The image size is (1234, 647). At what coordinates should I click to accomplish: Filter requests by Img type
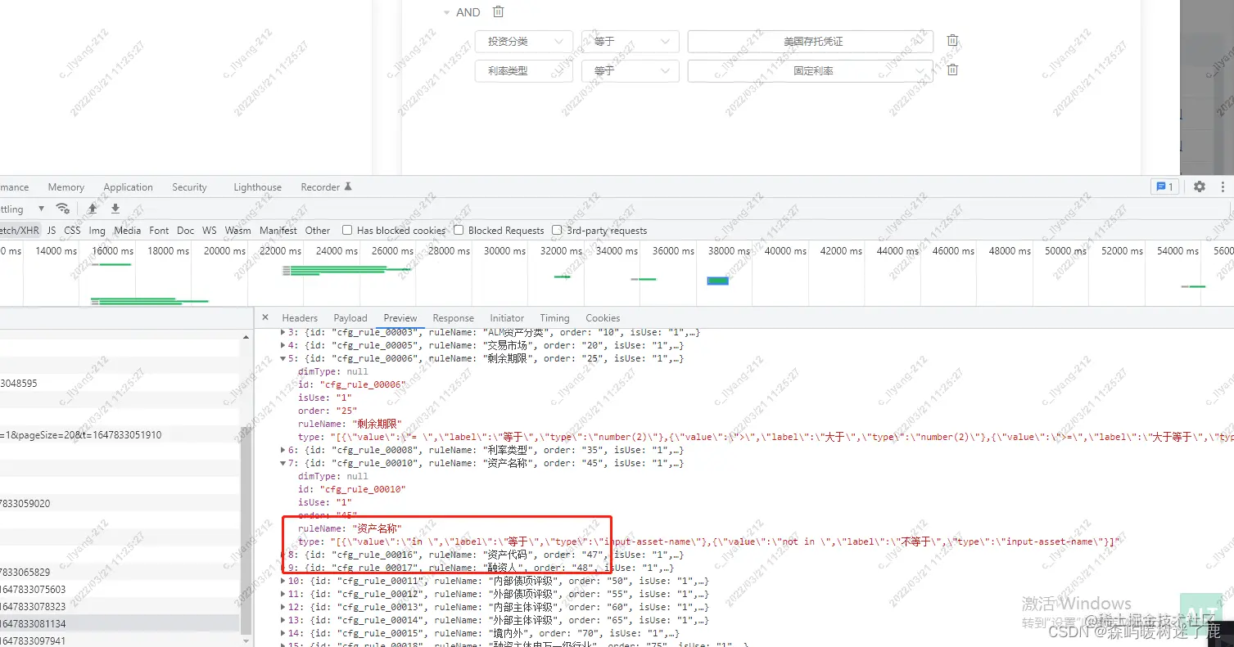[x=97, y=231]
